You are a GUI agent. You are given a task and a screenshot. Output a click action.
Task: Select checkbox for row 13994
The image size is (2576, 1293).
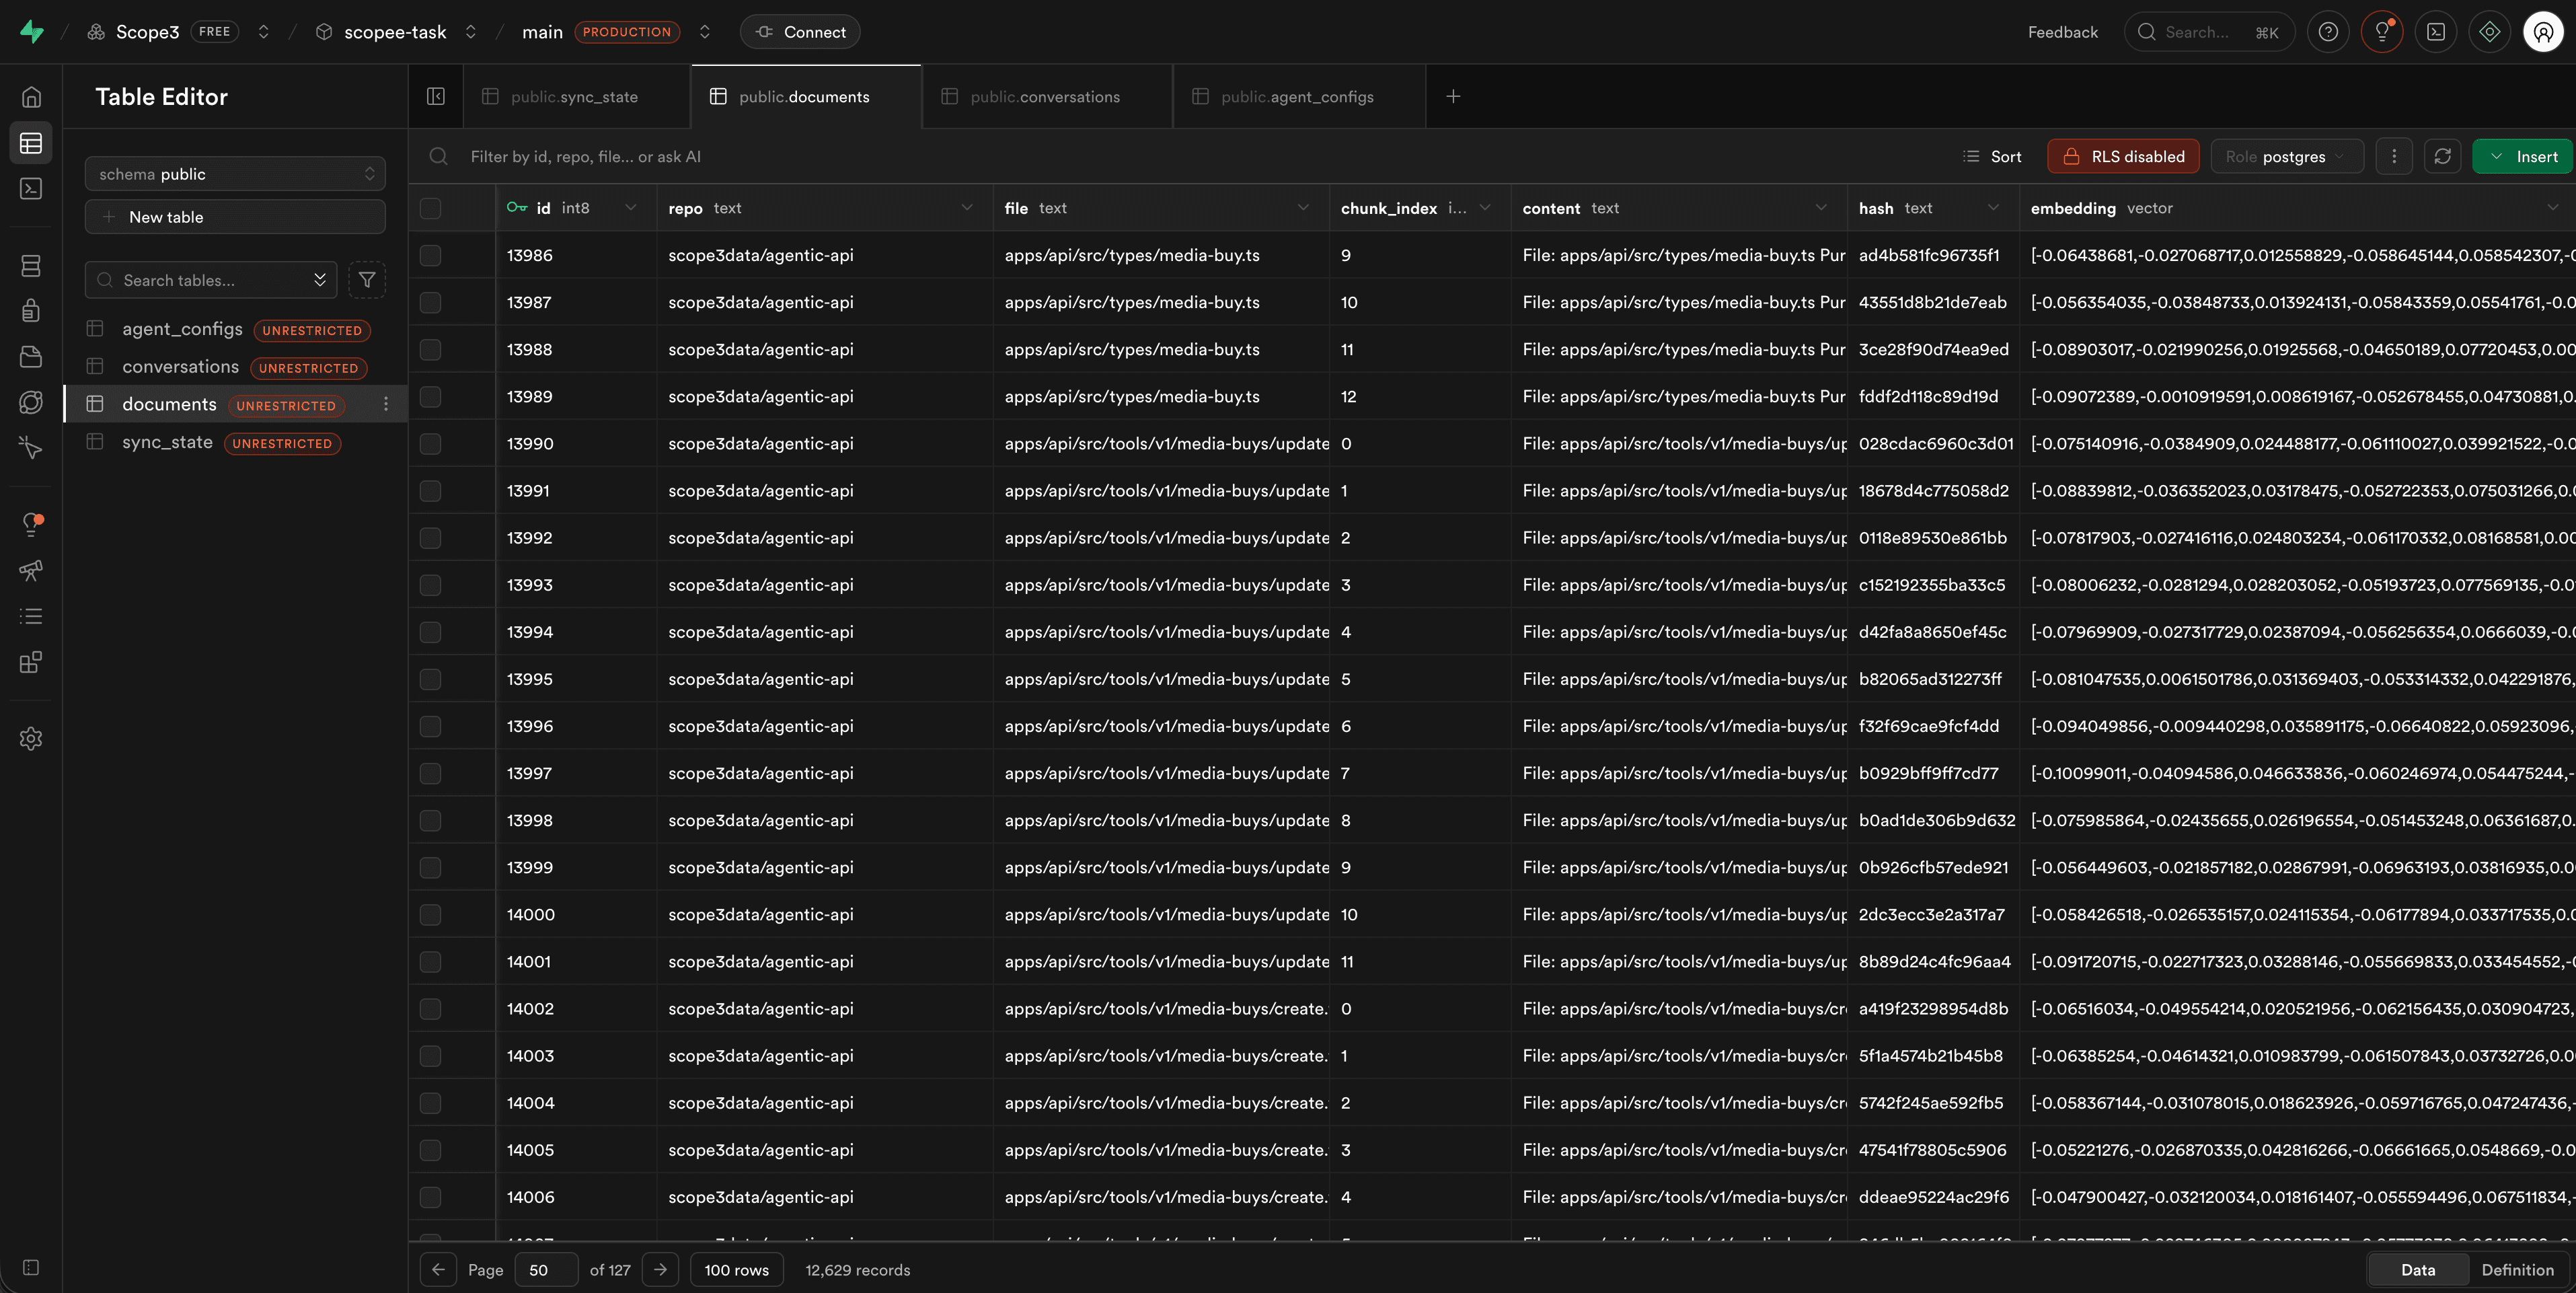(430, 632)
